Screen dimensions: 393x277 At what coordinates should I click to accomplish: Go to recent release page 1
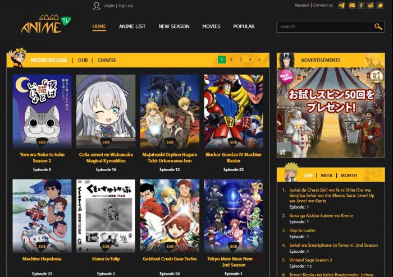(222, 59)
